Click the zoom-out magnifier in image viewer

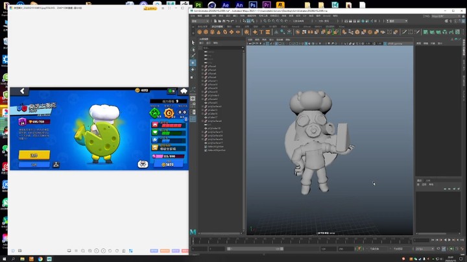pos(83,251)
